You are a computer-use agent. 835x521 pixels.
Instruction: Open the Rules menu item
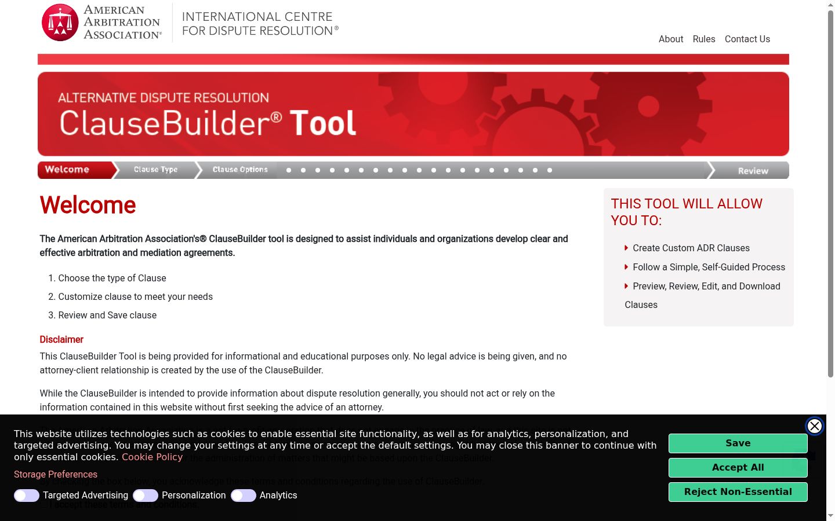704,39
